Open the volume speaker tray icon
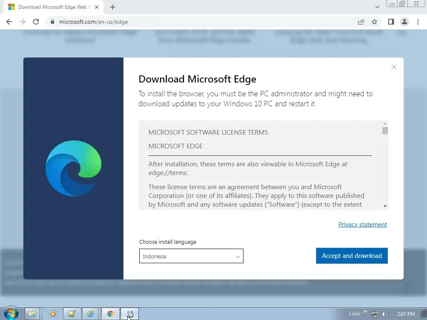Screen dimensions: 427x320 click(384, 314)
